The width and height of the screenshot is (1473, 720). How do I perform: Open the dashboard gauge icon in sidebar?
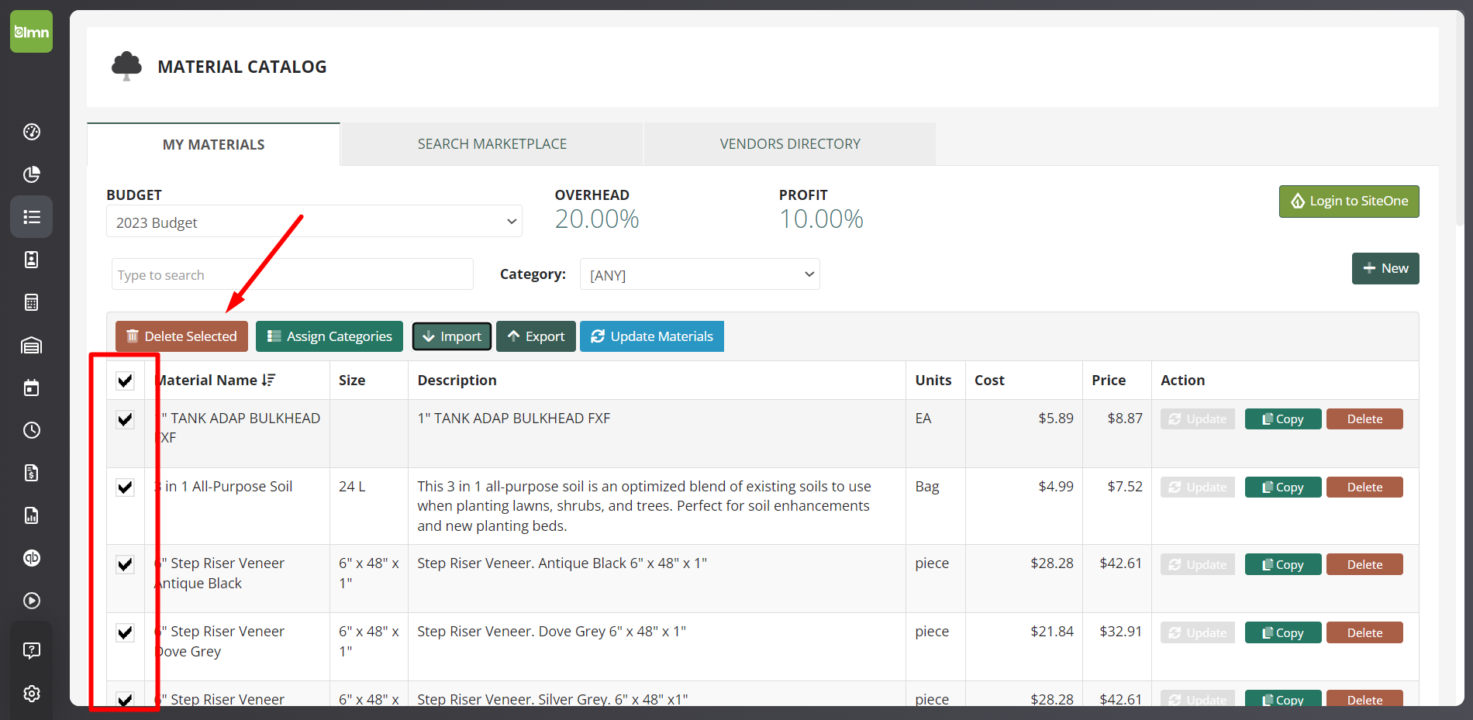(31, 132)
